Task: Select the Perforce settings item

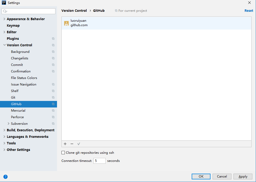Action: coord(17,117)
